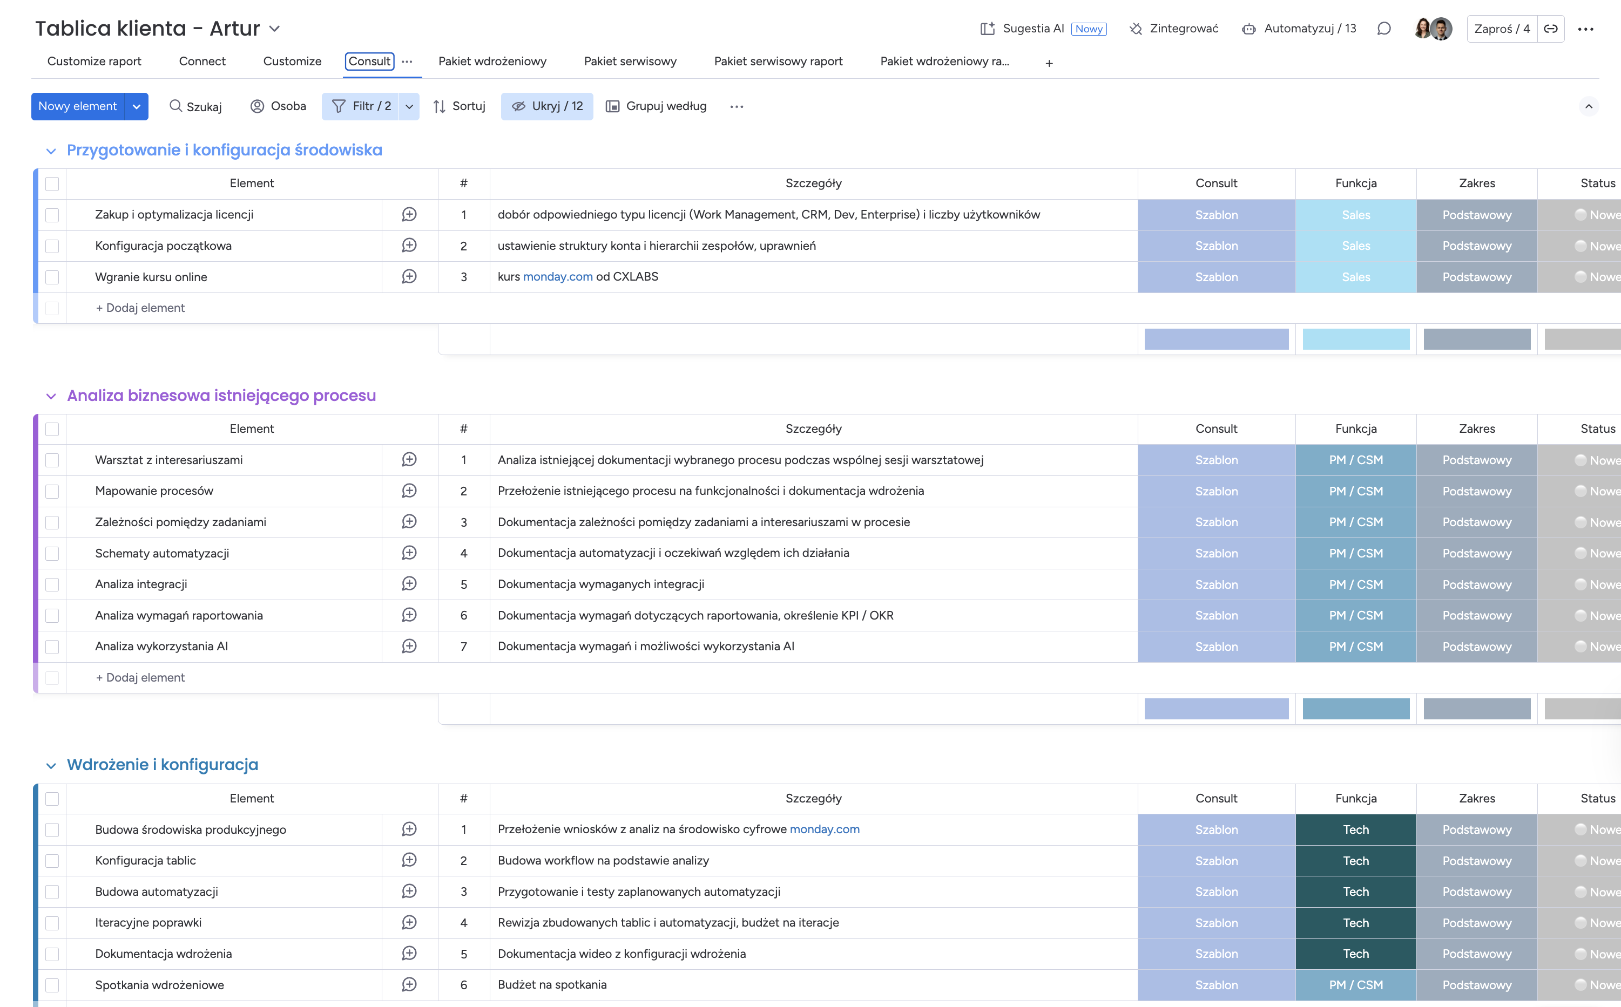Copy the board link via link icon
Image resolution: width=1621 pixels, height=1007 pixels.
click(x=1551, y=29)
